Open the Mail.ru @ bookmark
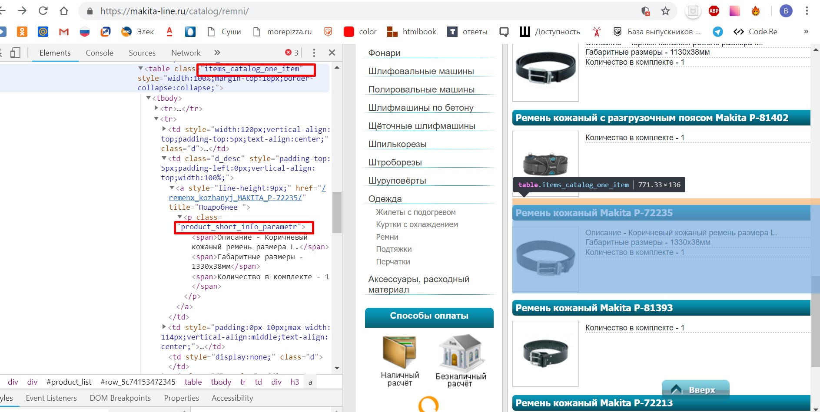 43,31
